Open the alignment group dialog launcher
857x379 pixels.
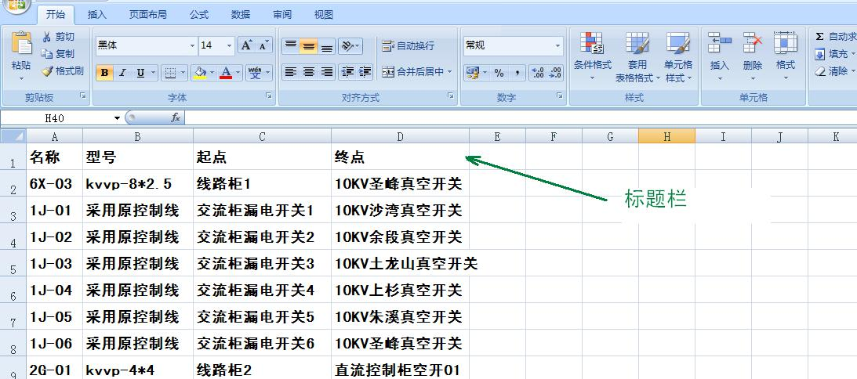click(x=451, y=96)
